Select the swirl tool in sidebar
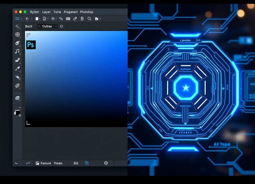Screen dimensions: 255x184 coord(17,43)
